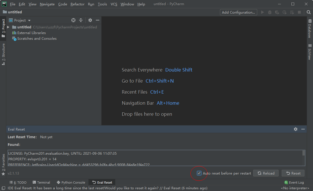The image size is (313, 191).
Task: Hide the Project panel with minus icon
Action: [x=98, y=20]
